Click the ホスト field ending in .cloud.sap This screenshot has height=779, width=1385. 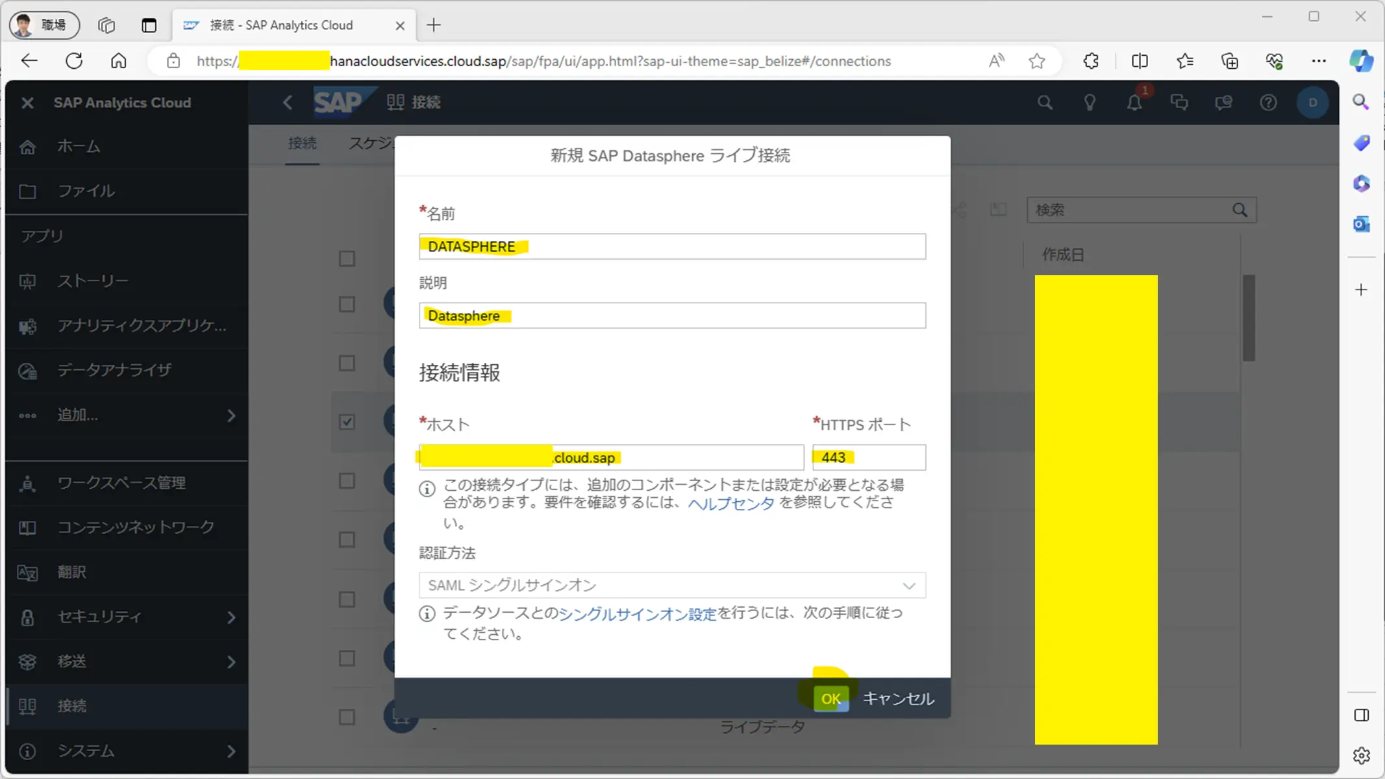[611, 458]
